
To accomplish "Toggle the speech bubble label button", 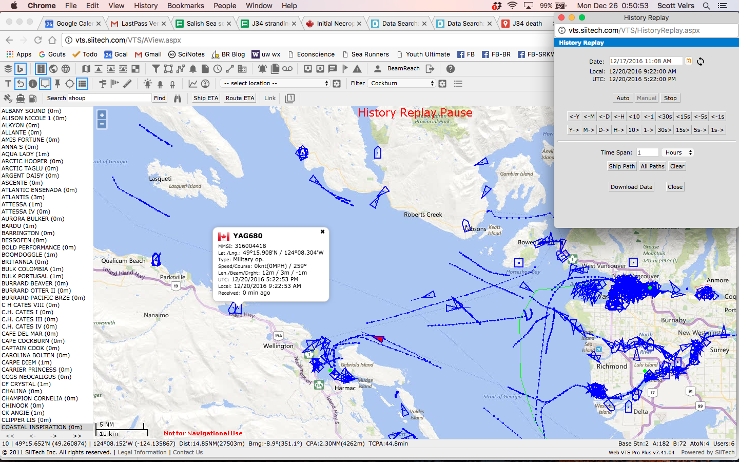I will [x=45, y=83].
